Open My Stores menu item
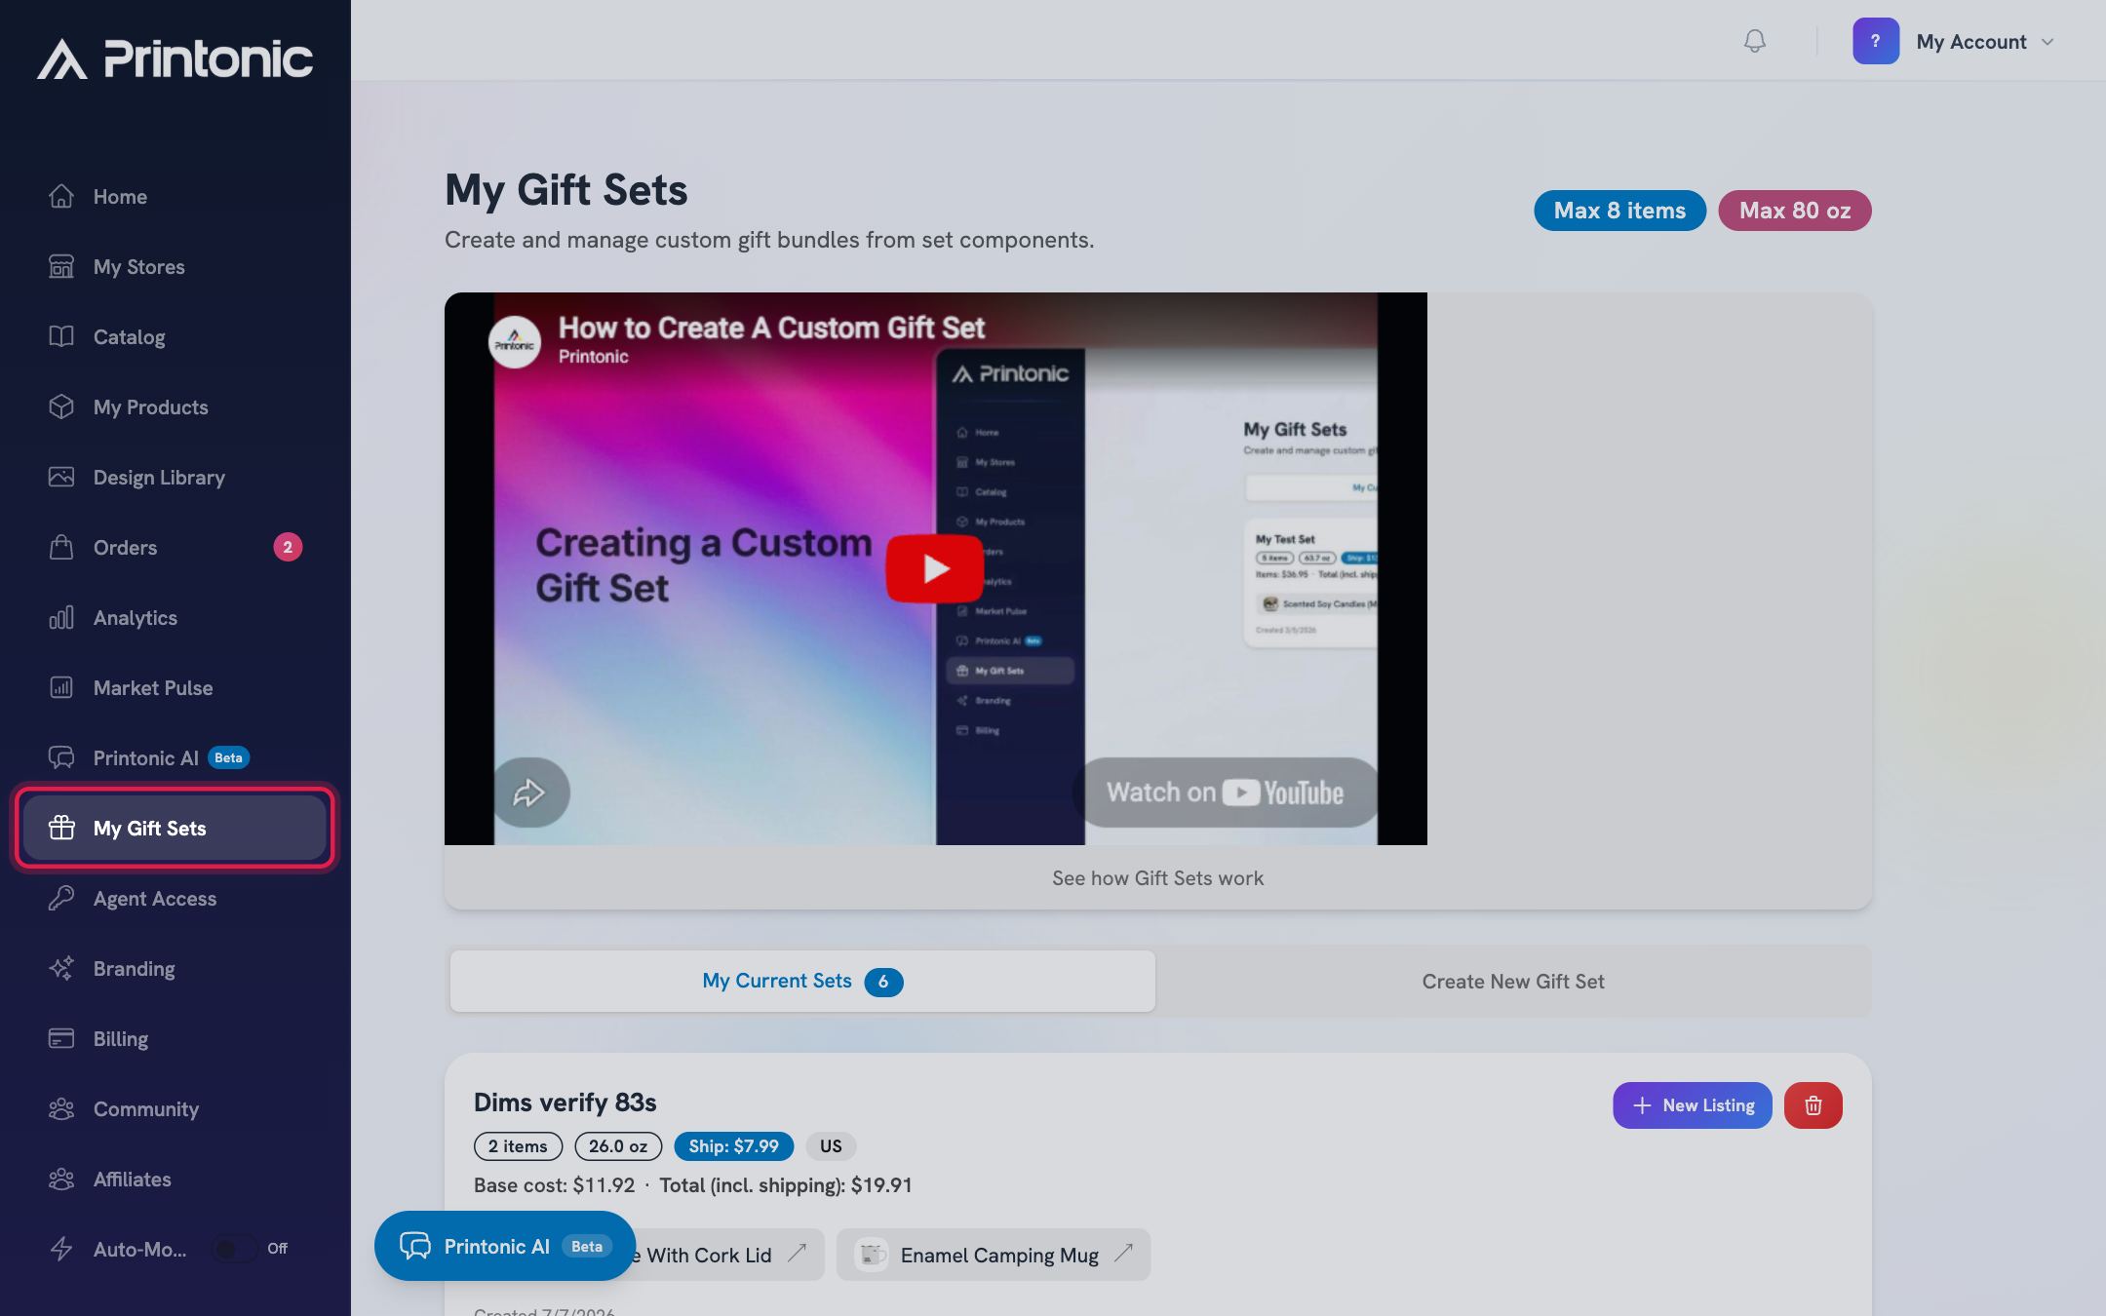This screenshot has height=1316, width=2106. pos(175,266)
